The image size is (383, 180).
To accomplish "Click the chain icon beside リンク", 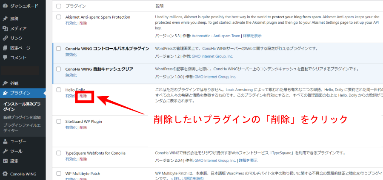I will point(5,38).
